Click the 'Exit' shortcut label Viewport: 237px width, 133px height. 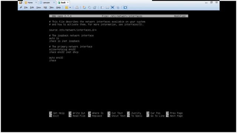[x=56, y=116]
